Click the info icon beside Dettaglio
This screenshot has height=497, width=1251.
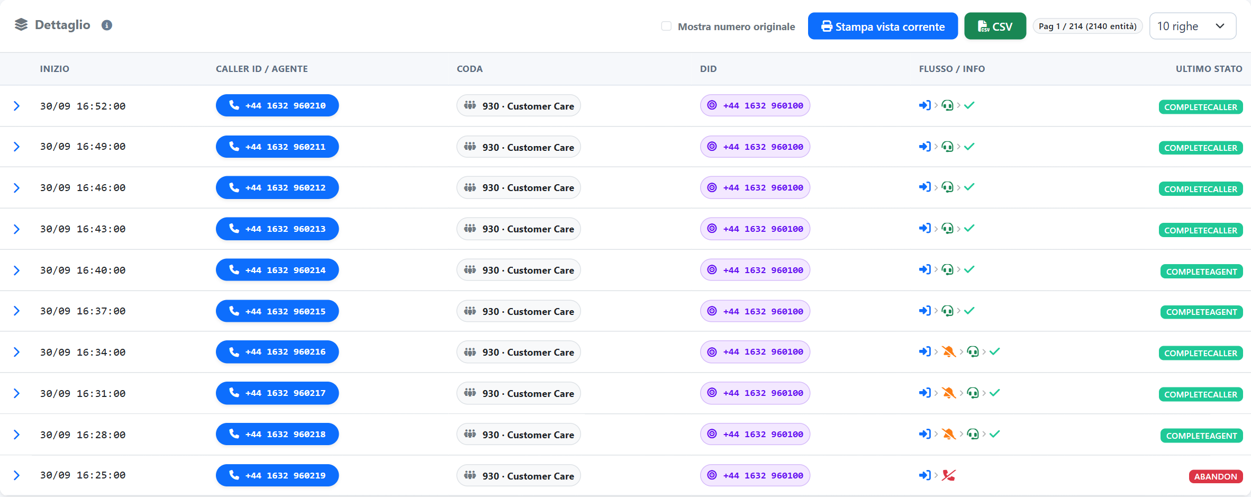click(107, 25)
